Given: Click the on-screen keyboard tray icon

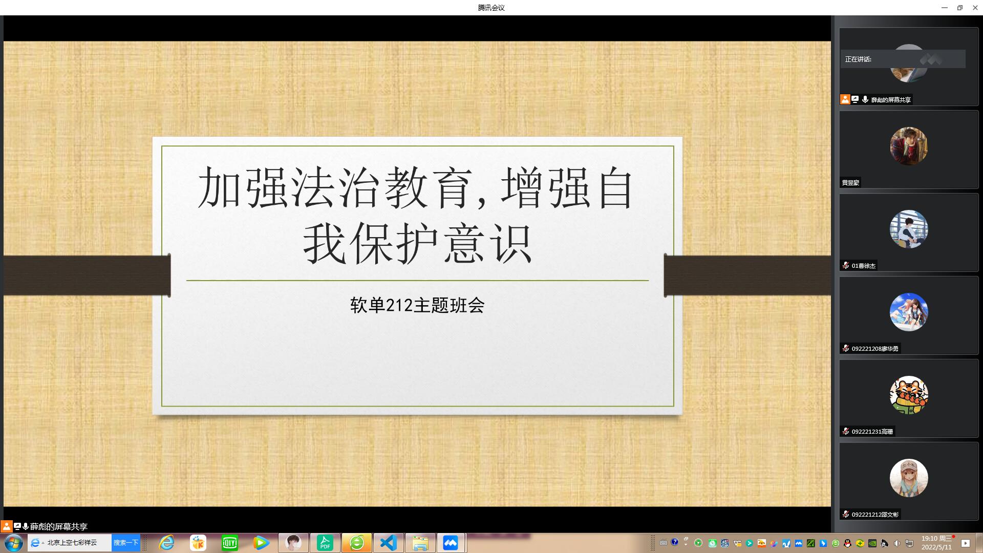Looking at the screenshot, I should point(664,543).
